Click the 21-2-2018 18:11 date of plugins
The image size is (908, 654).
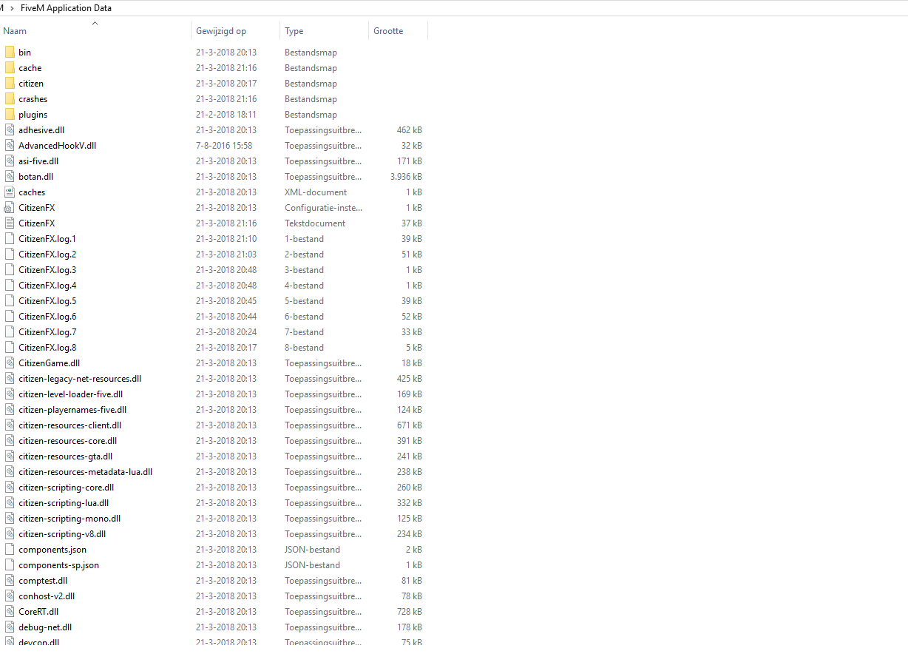[226, 114]
